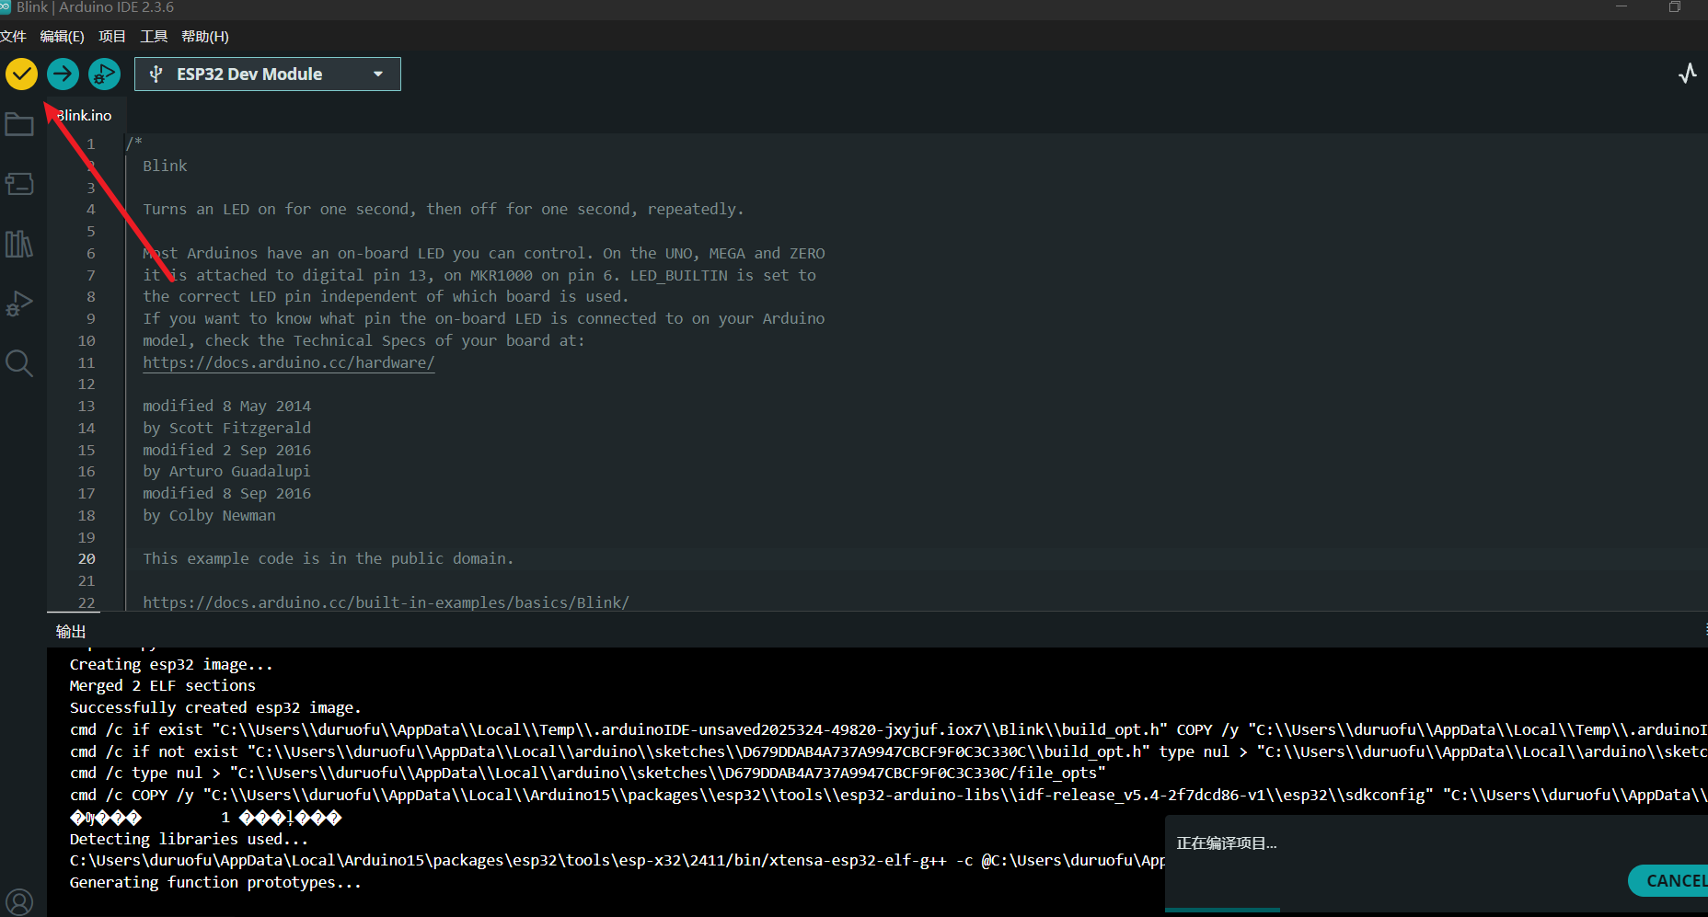The image size is (1708, 917).
Task: Click the Upload arrow button
Action: [x=63, y=74]
